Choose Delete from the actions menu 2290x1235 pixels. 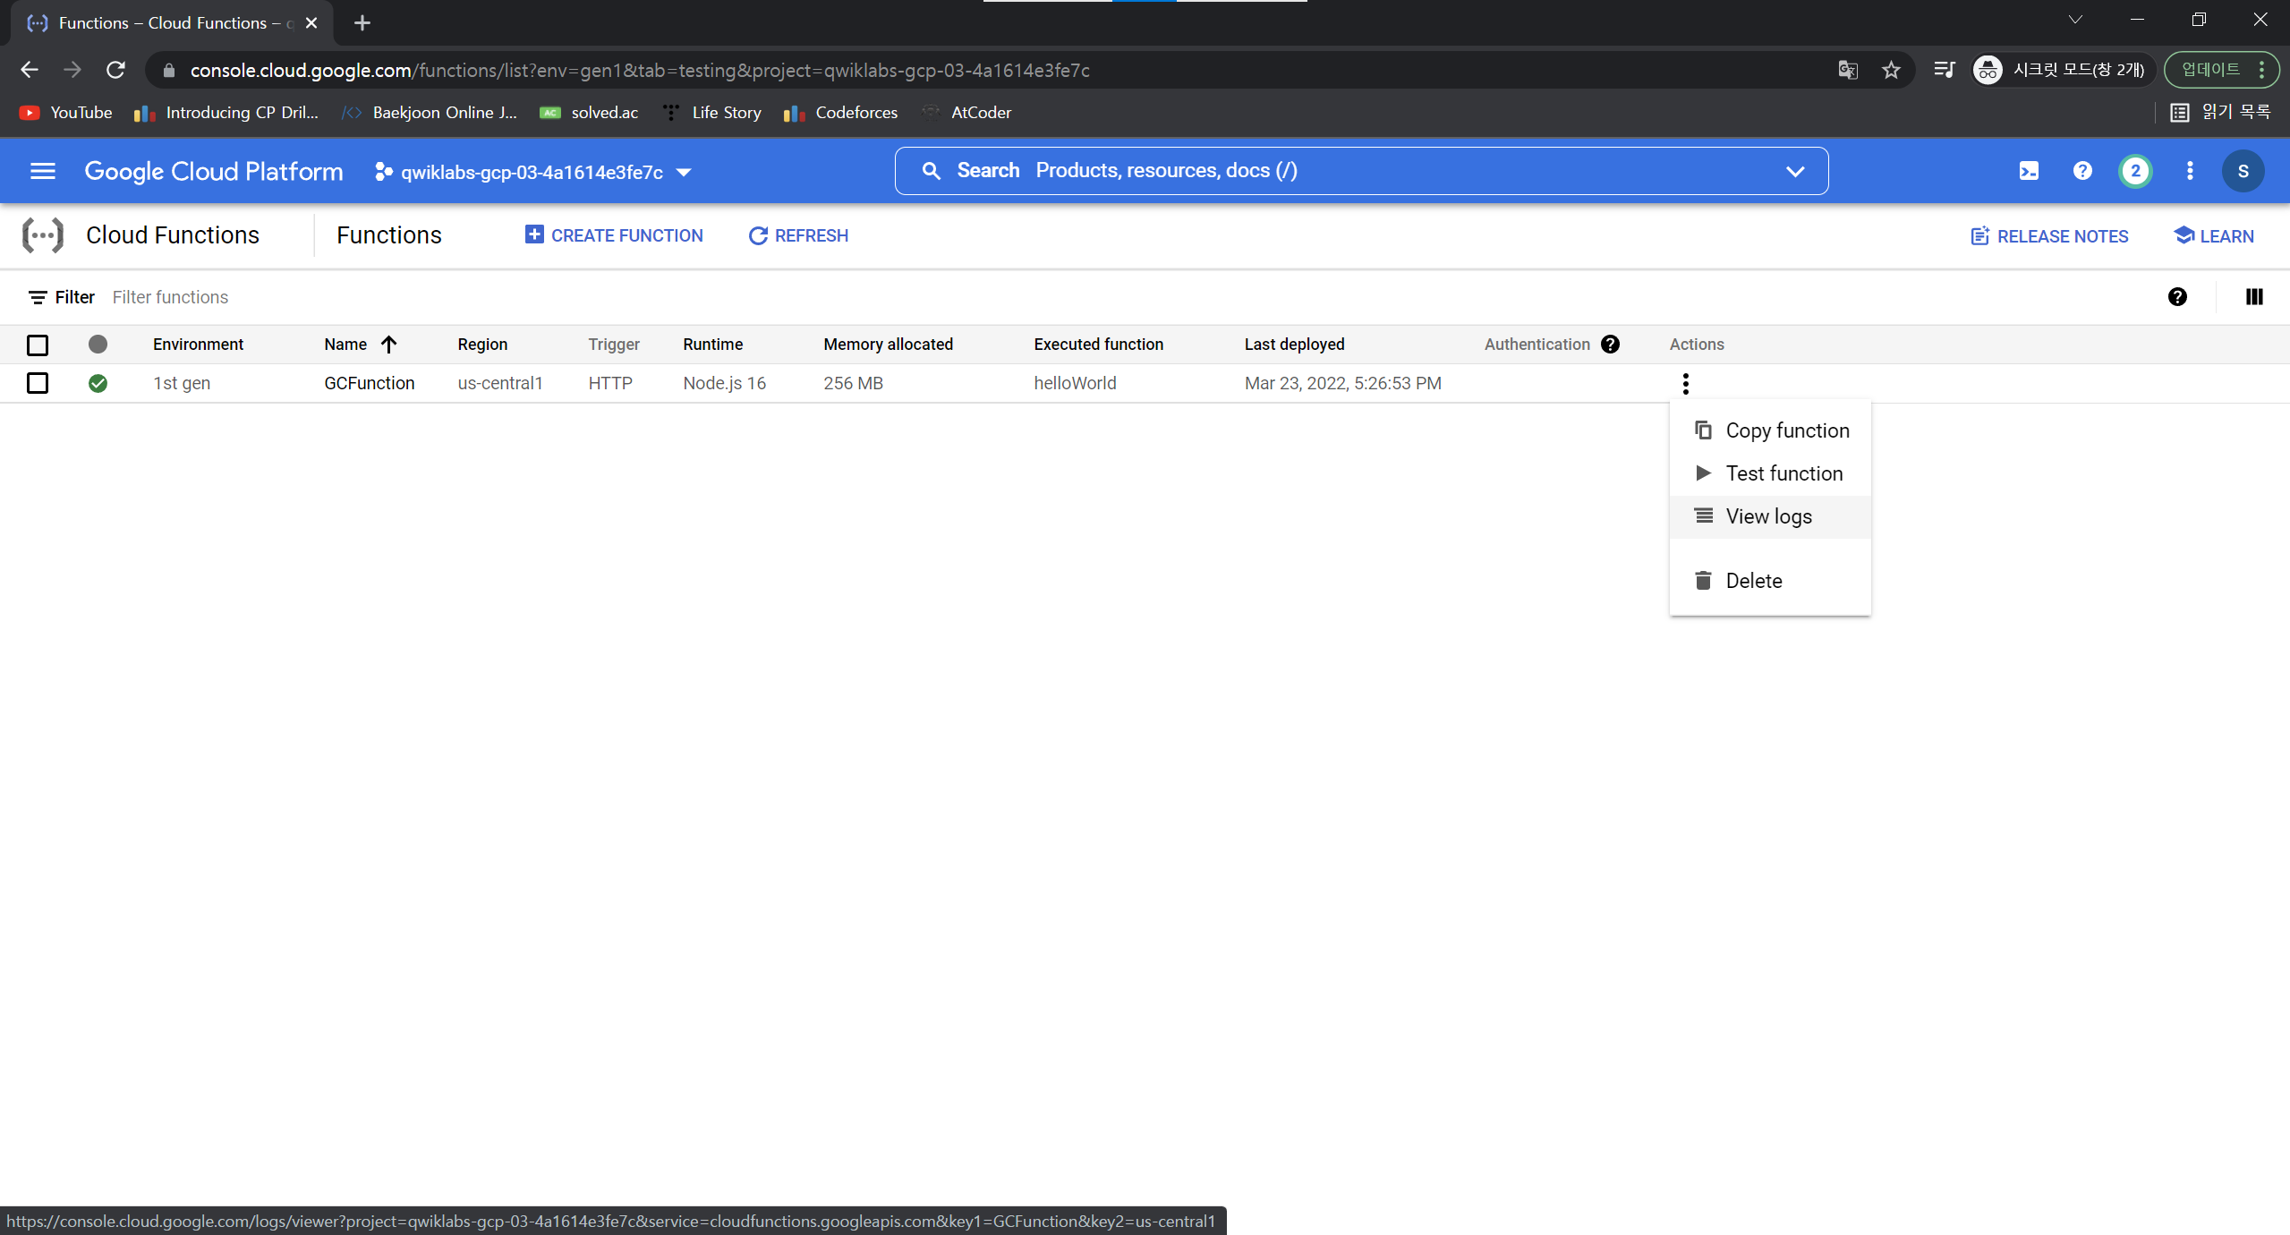[1753, 581]
